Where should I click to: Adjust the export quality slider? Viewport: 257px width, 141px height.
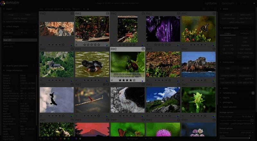point(237,138)
